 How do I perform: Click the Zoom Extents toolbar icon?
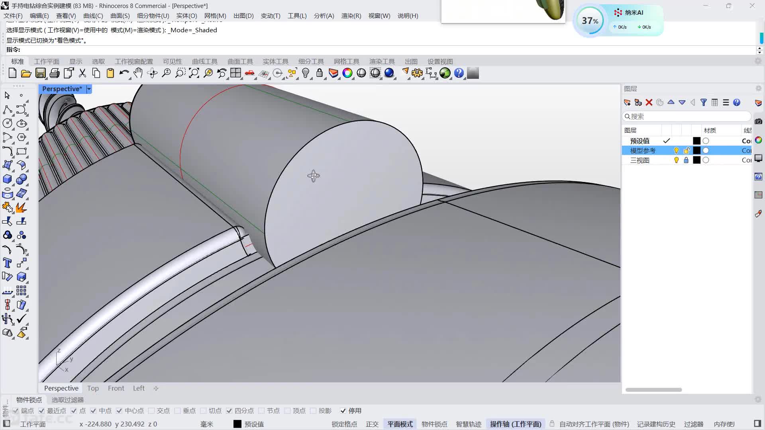coord(194,73)
